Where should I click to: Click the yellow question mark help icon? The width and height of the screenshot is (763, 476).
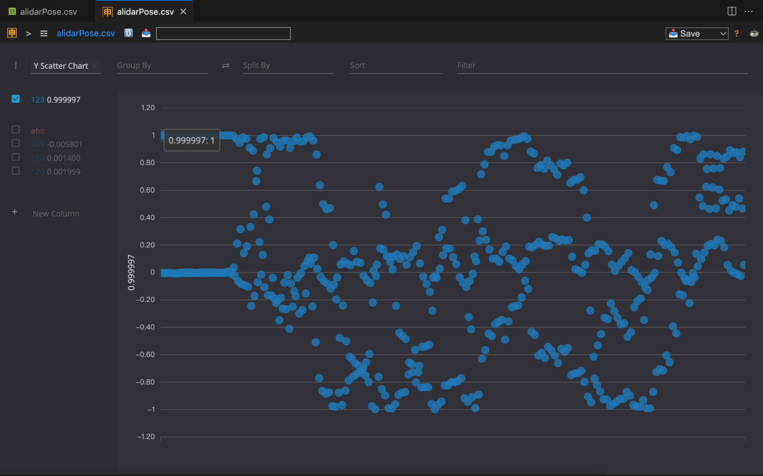736,33
